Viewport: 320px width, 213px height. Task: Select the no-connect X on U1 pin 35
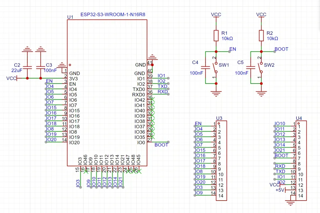click(x=153, y=100)
